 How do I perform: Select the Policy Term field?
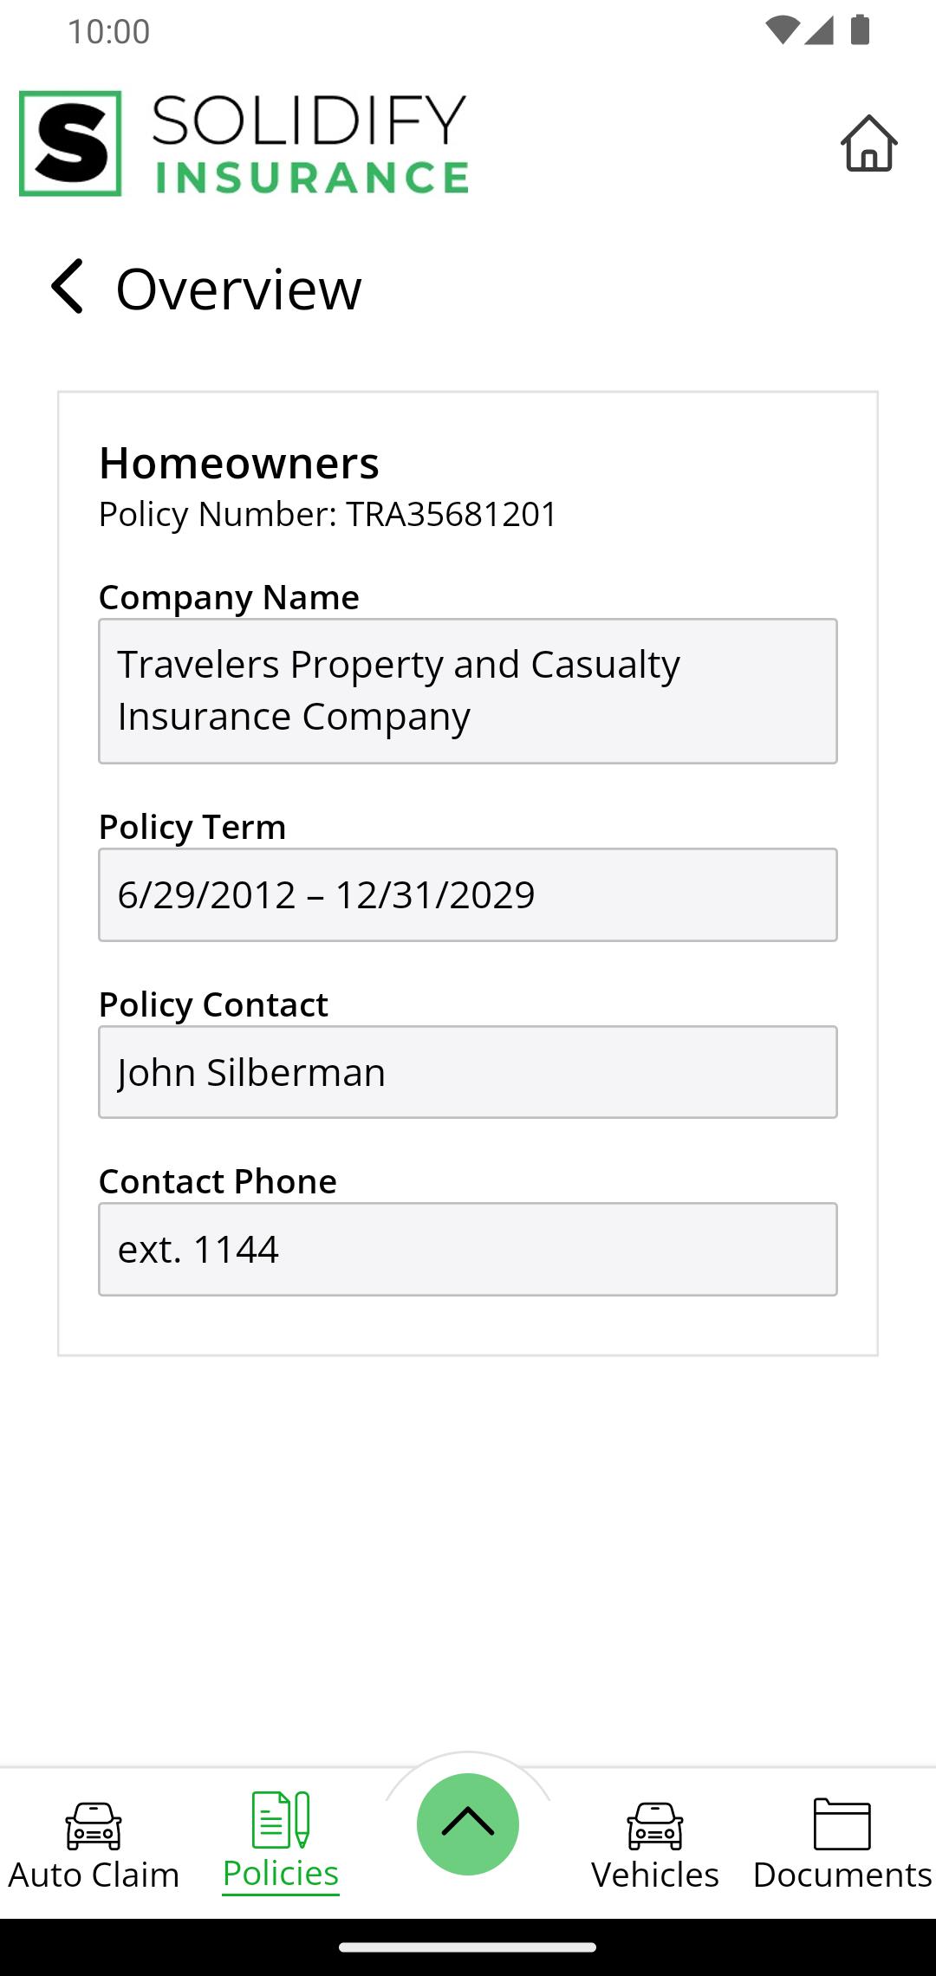(x=468, y=894)
